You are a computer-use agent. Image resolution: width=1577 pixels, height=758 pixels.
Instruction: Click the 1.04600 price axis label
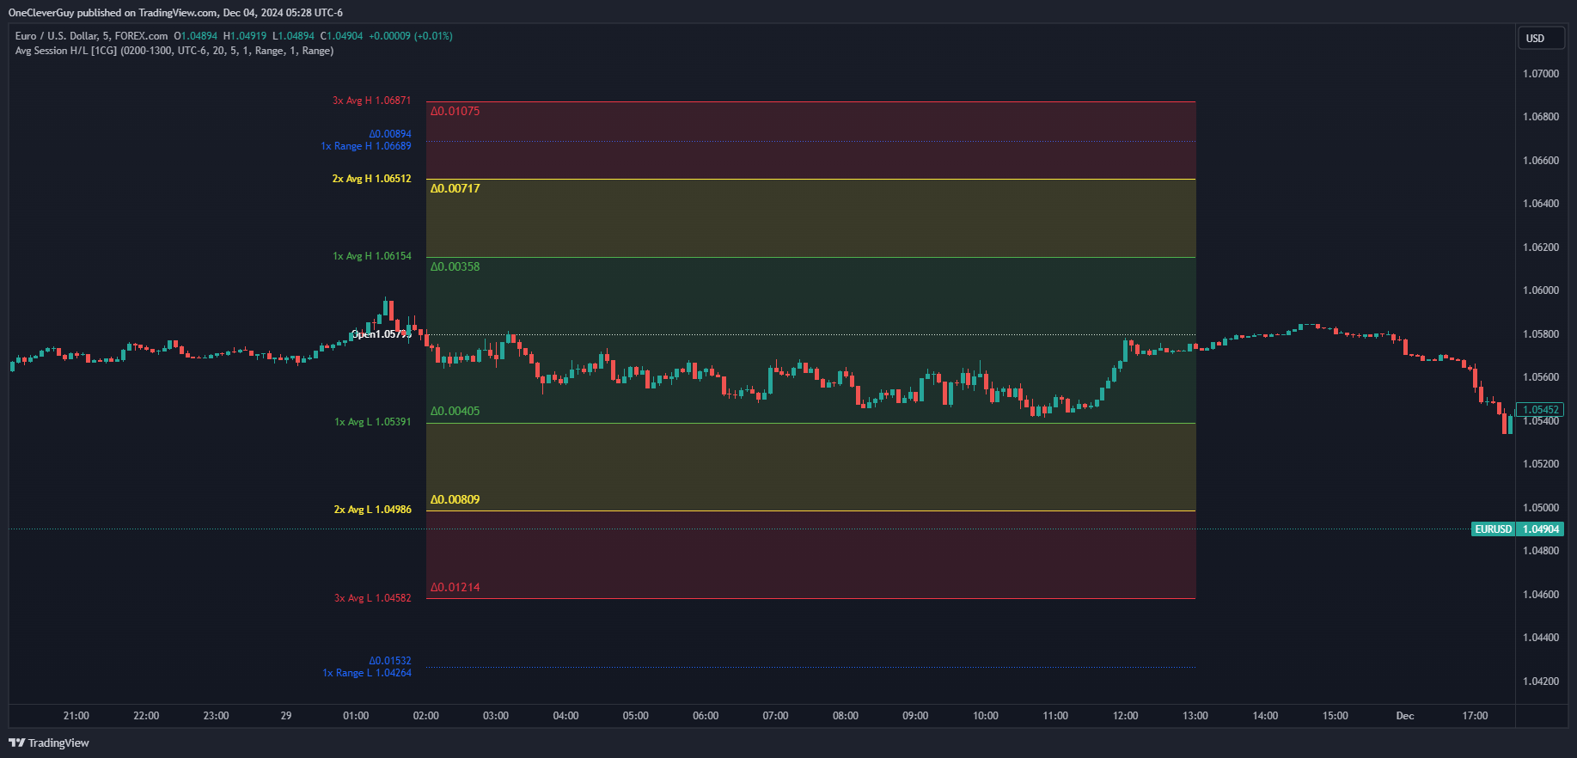[x=1541, y=595]
